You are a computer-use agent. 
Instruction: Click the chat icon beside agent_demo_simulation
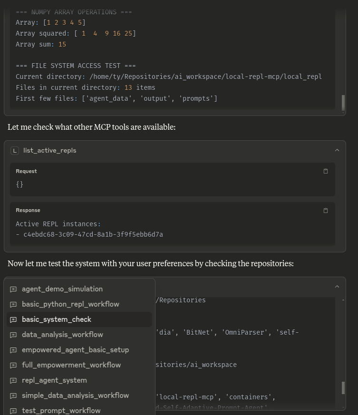point(13,289)
